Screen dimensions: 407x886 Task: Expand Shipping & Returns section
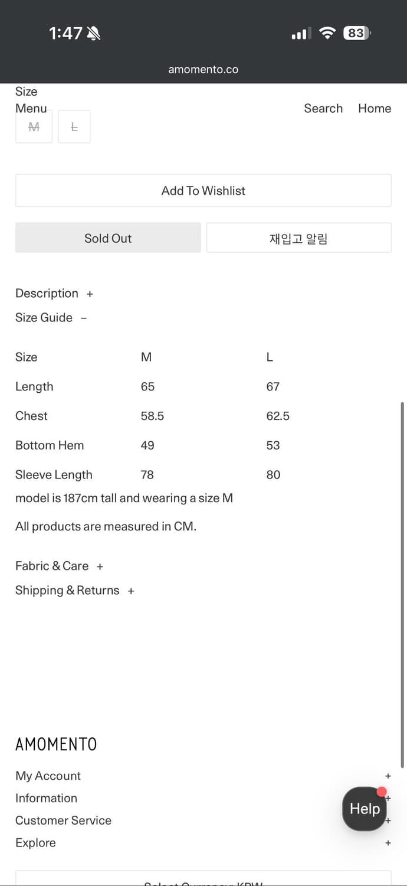pyautogui.click(x=75, y=591)
